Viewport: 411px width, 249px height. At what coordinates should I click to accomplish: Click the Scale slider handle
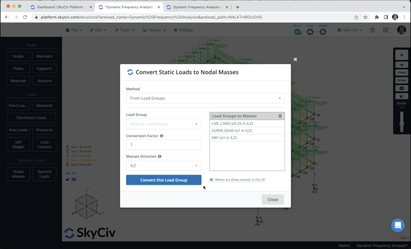tap(402, 123)
